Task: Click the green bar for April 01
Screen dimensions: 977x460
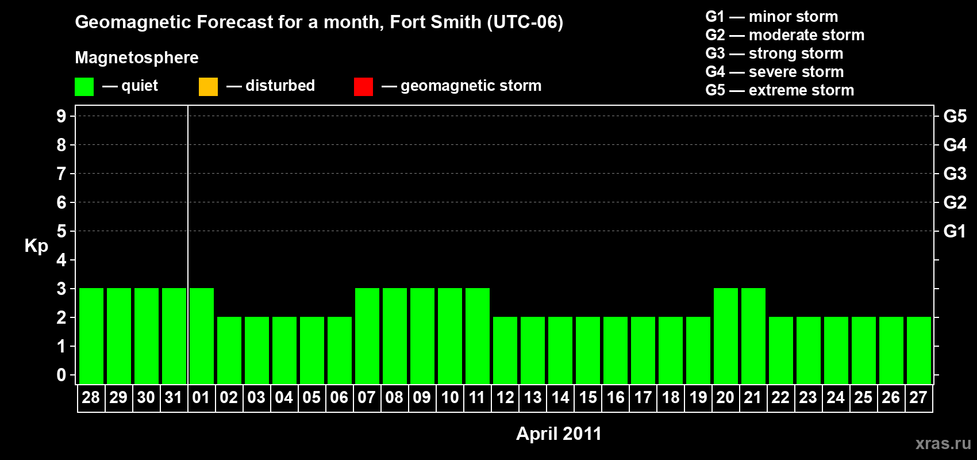Action: coord(202,336)
